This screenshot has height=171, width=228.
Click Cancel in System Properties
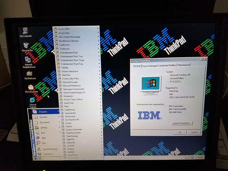[194, 132]
